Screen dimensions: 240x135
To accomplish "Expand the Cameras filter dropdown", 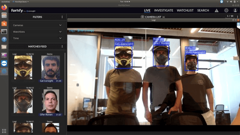I will [37, 25].
